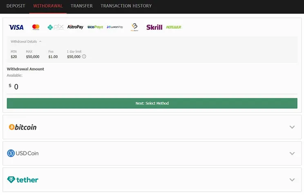
Task: Expand the Tether panel chevron
Action: (x=292, y=180)
